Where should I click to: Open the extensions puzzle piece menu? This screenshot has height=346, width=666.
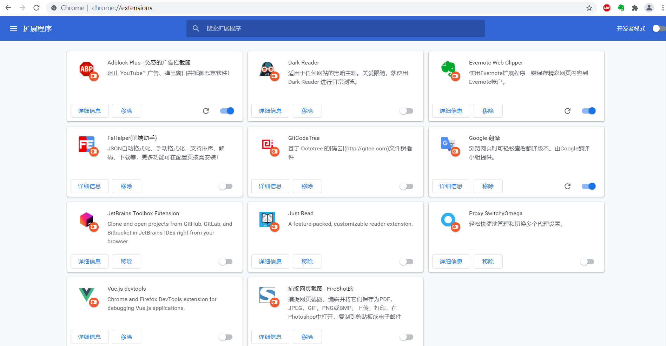tap(635, 8)
